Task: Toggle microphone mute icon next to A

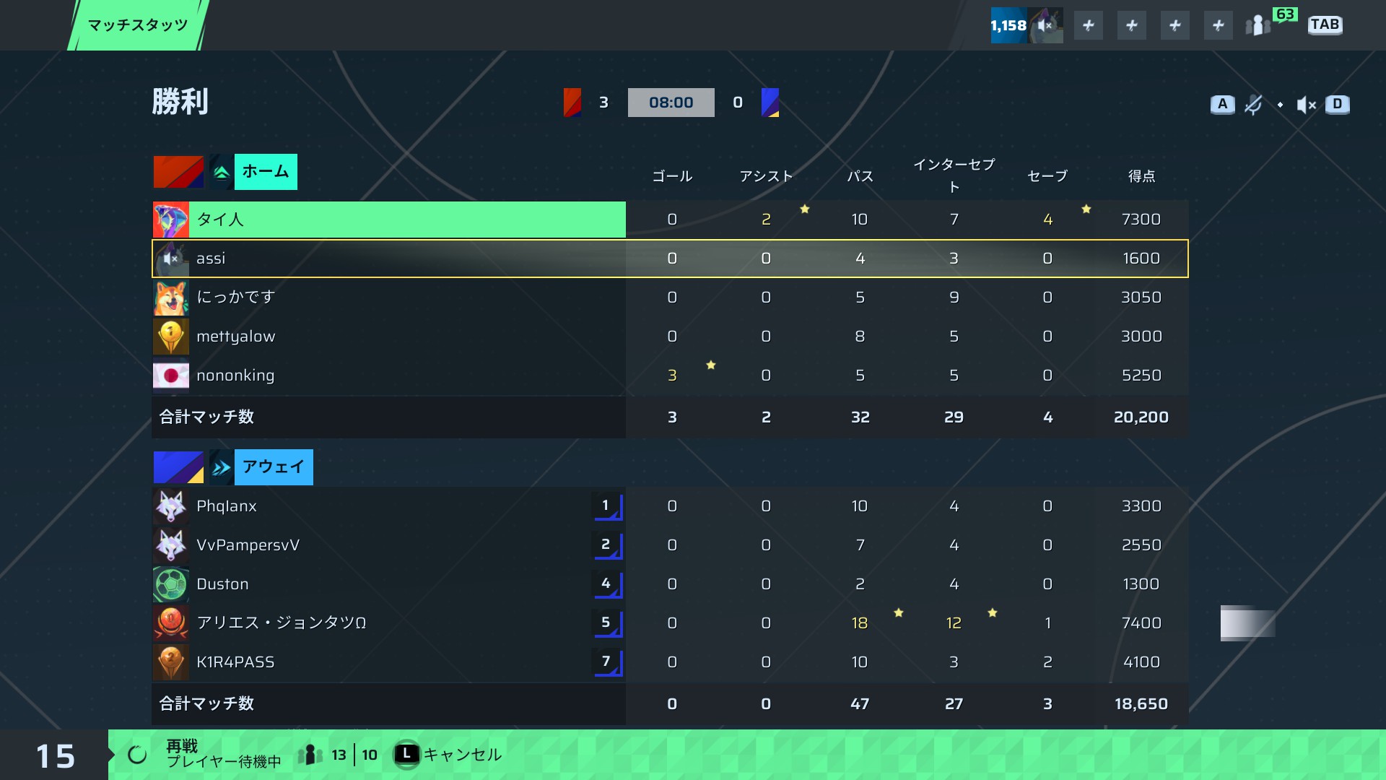Action: [1253, 105]
